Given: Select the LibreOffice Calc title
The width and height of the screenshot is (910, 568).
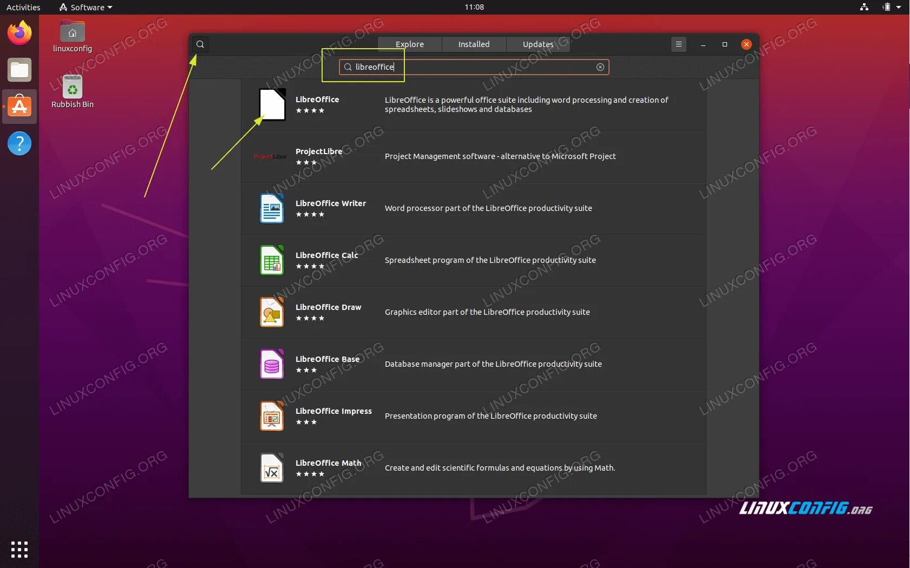Looking at the screenshot, I should coord(327,255).
